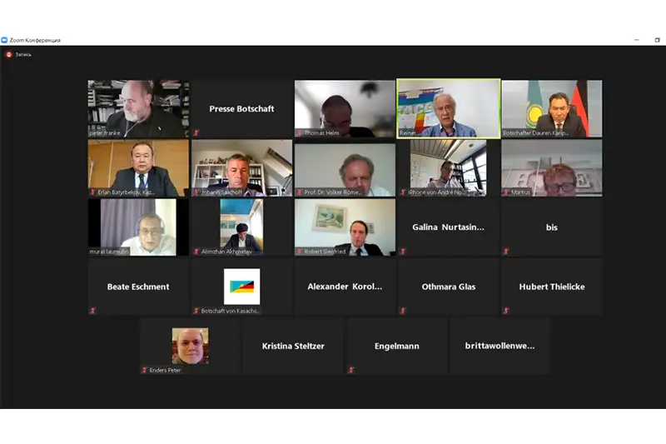Select Thomas Helm's video tile
The width and height of the screenshot is (666, 444).
pos(345,109)
